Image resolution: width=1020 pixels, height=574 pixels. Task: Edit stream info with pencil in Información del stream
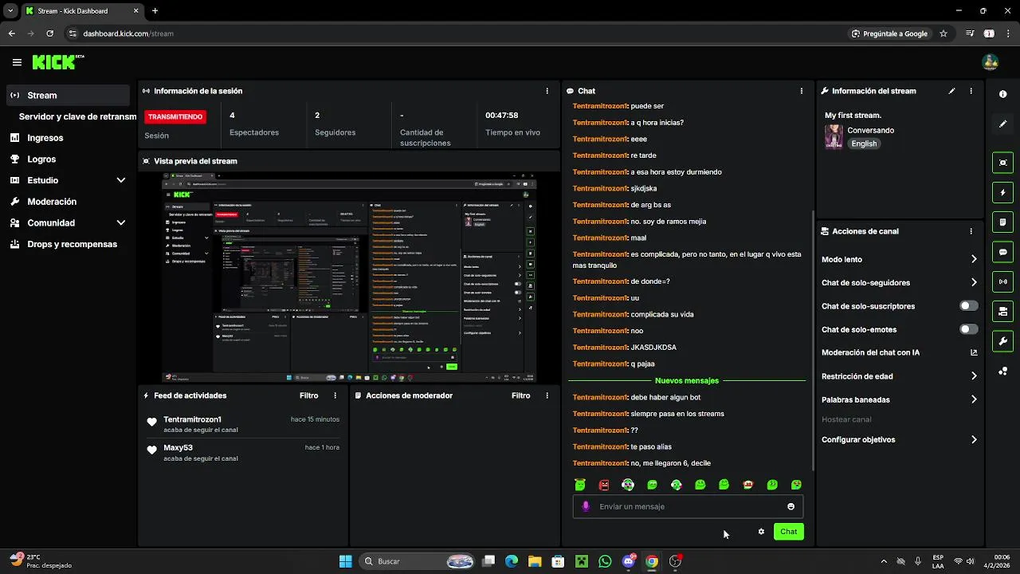pos(951,91)
